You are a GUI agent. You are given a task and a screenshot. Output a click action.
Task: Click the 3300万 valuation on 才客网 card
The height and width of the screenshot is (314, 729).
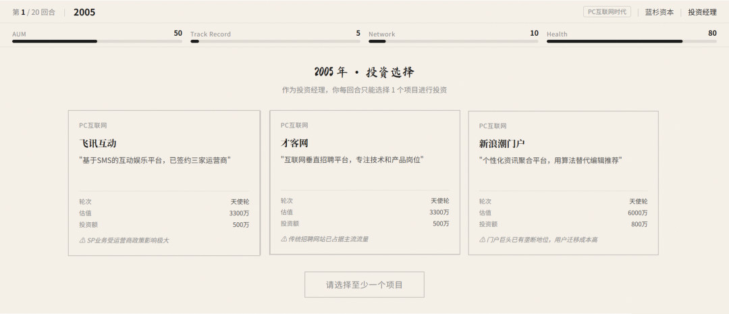tap(439, 212)
